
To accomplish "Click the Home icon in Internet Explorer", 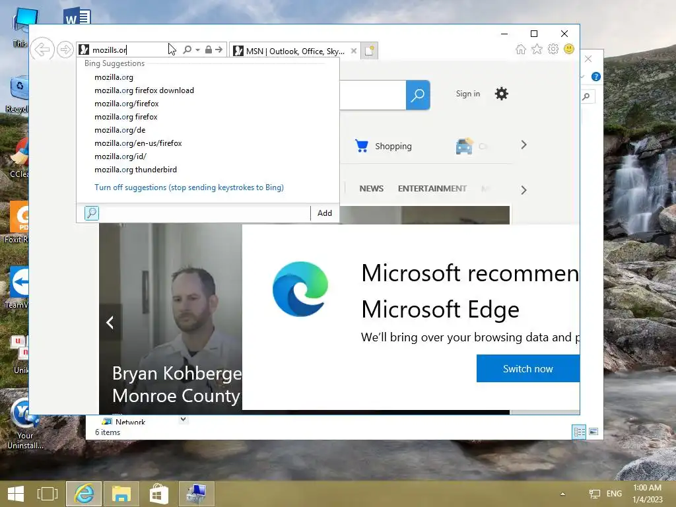I will [x=521, y=49].
